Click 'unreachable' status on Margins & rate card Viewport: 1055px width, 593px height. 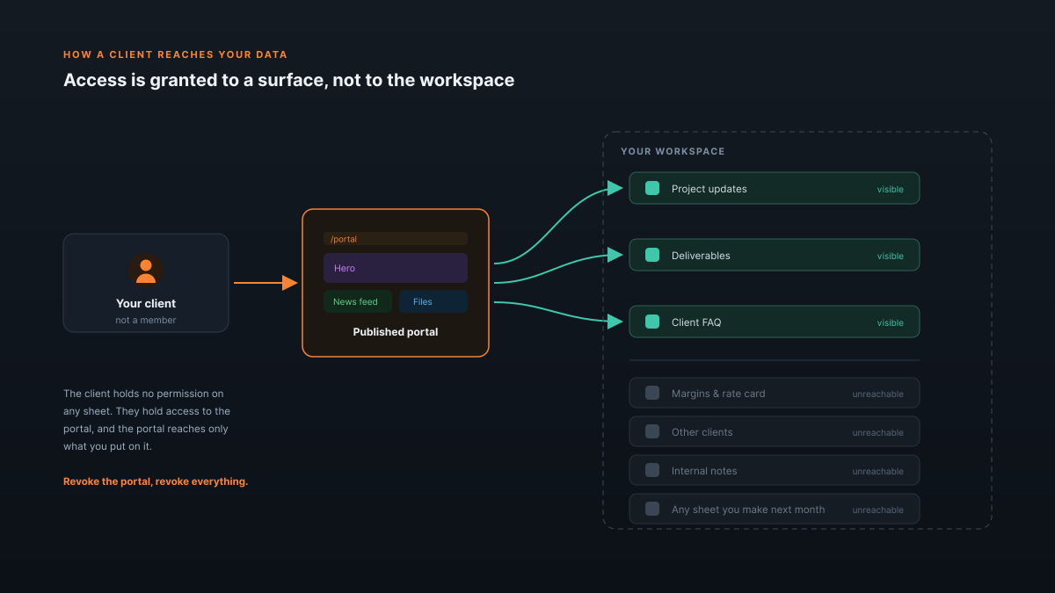[x=878, y=394]
